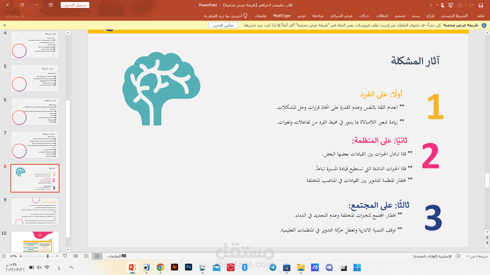Open the ملف (File) menu

tap(481, 16)
